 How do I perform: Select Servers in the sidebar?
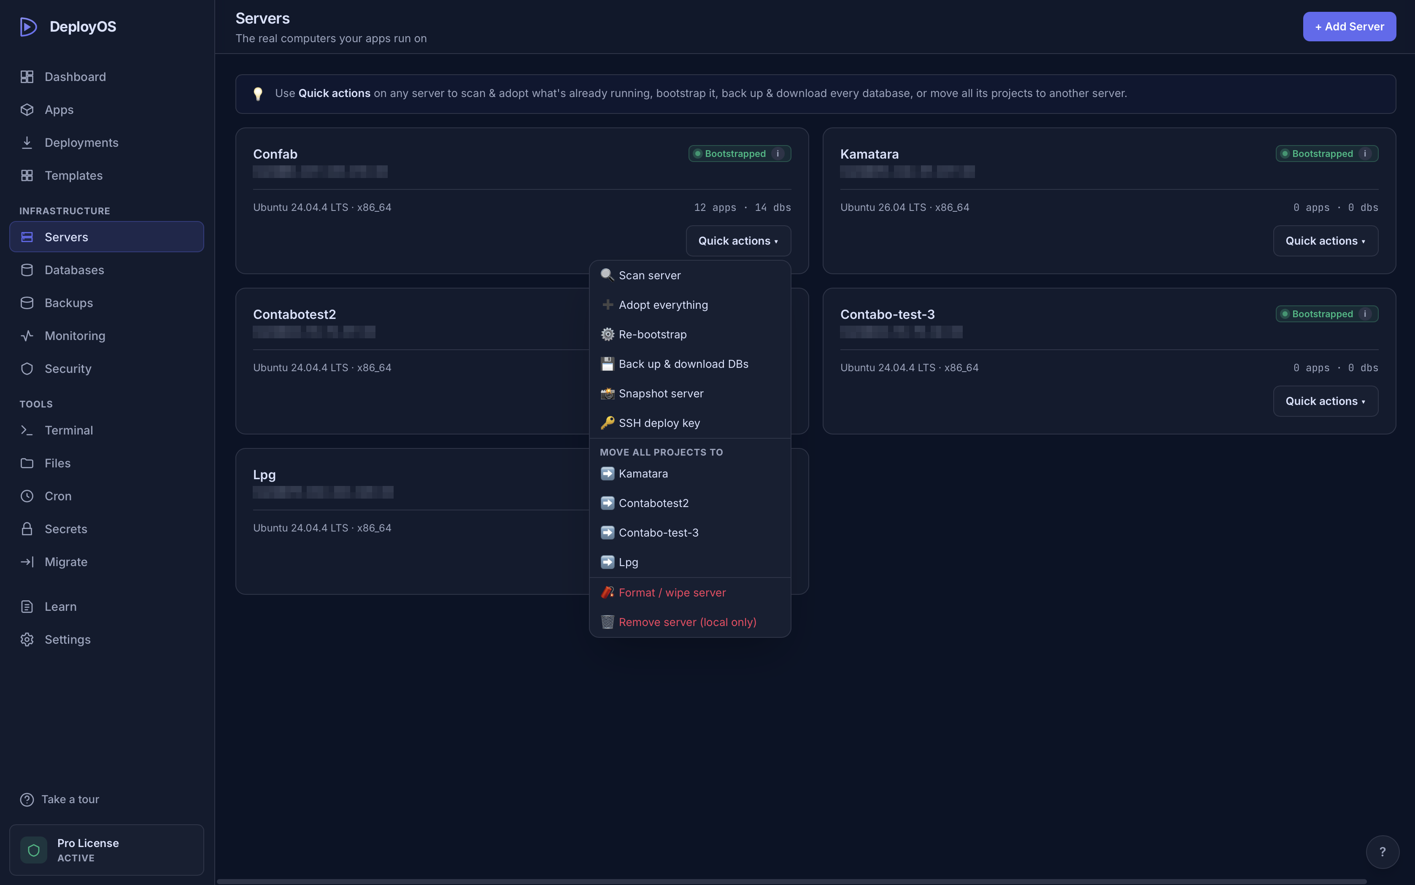[107, 237]
